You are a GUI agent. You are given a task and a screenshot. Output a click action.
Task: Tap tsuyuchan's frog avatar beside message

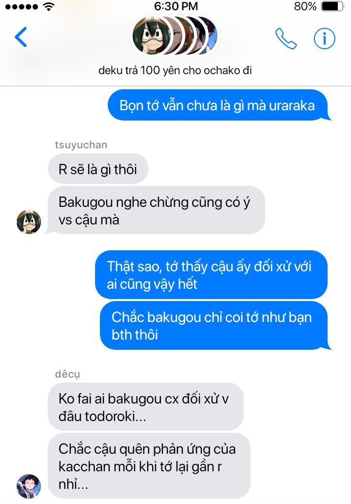29,222
